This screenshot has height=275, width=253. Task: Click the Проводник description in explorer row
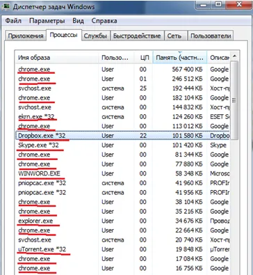220,221
